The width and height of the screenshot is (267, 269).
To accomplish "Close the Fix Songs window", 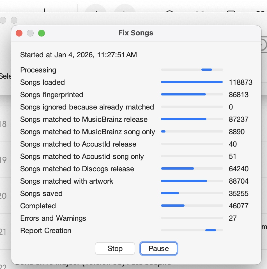I will click(19, 33).
